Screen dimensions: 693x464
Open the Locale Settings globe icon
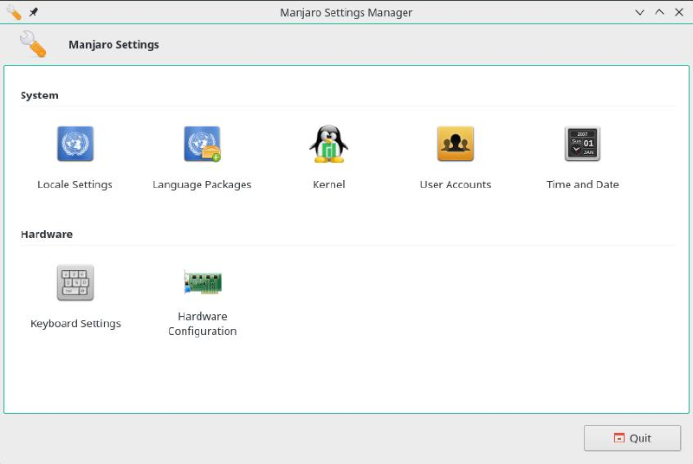click(75, 144)
